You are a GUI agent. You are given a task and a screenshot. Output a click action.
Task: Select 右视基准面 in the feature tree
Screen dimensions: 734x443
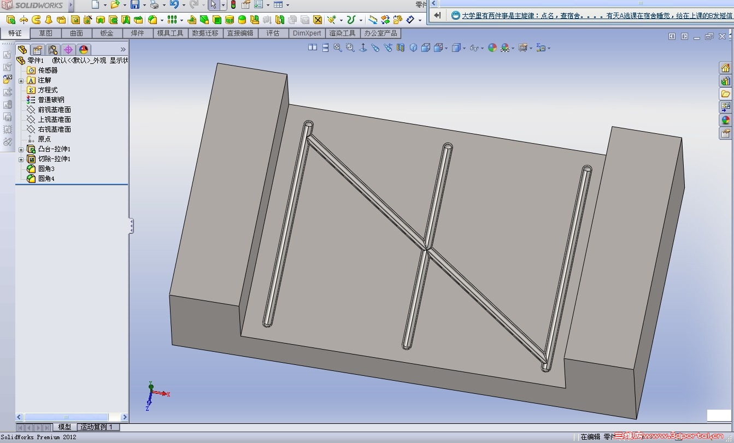tap(54, 129)
